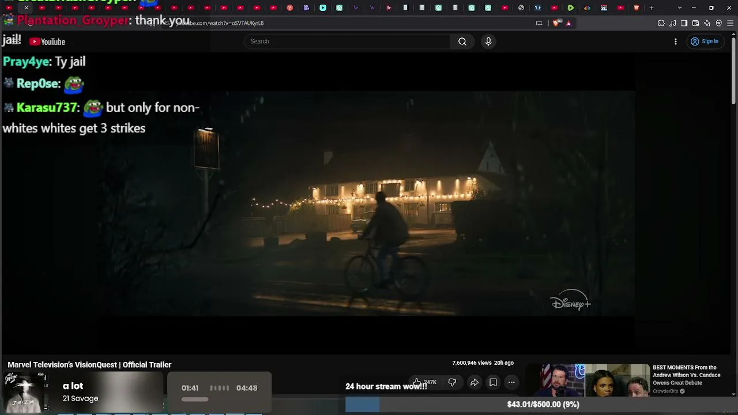Click the '24 hour stream wow!!!' text
This screenshot has height=415, width=738.
(386, 386)
